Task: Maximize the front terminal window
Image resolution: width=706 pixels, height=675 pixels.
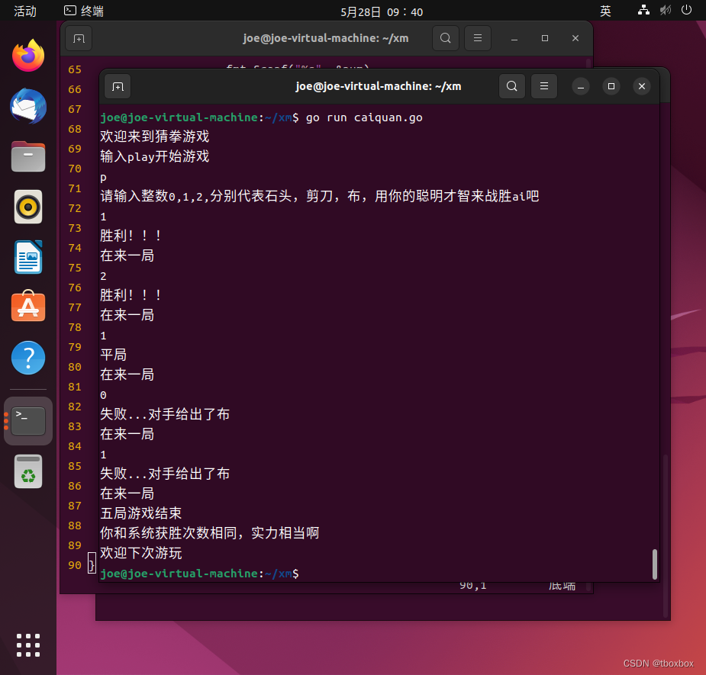Action: [611, 86]
